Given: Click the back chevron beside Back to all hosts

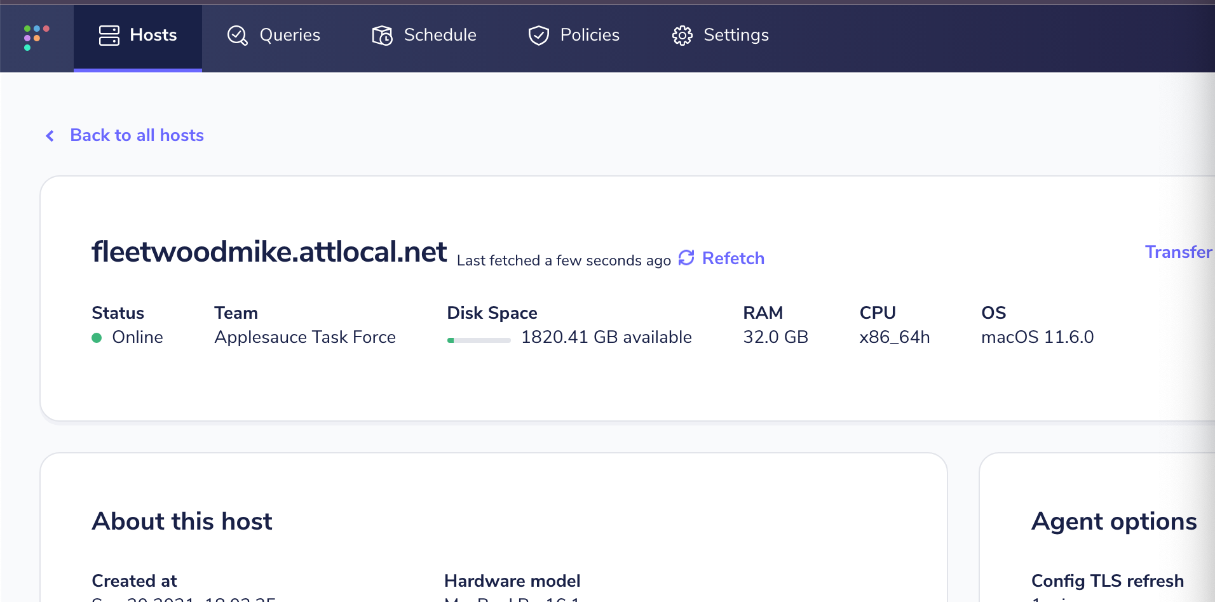Looking at the screenshot, I should (x=50, y=135).
